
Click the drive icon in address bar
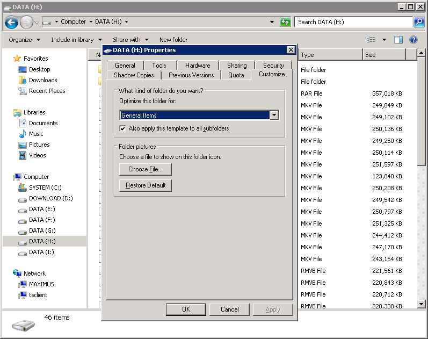[x=47, y=22]
